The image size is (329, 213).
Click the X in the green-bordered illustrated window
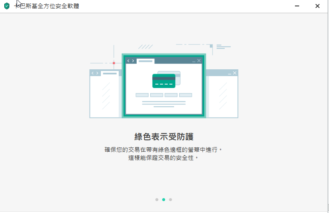pos(199,61)
